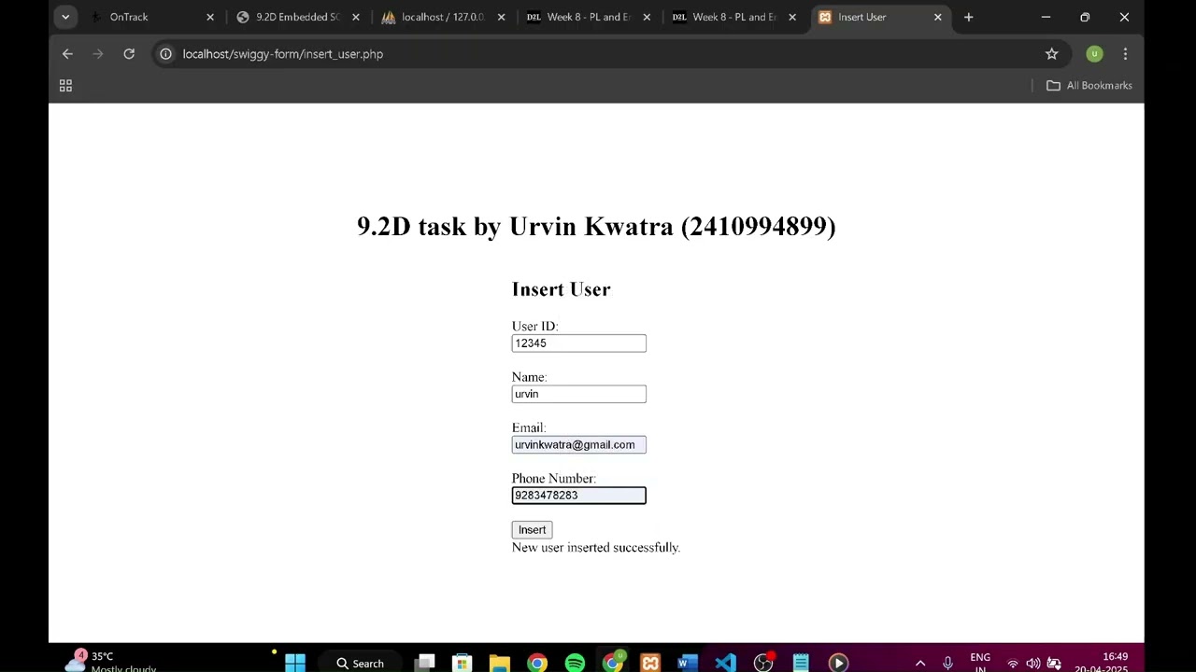Click the microphone tray icon
The image size is (1196, 672).
(x=947, y=664)
